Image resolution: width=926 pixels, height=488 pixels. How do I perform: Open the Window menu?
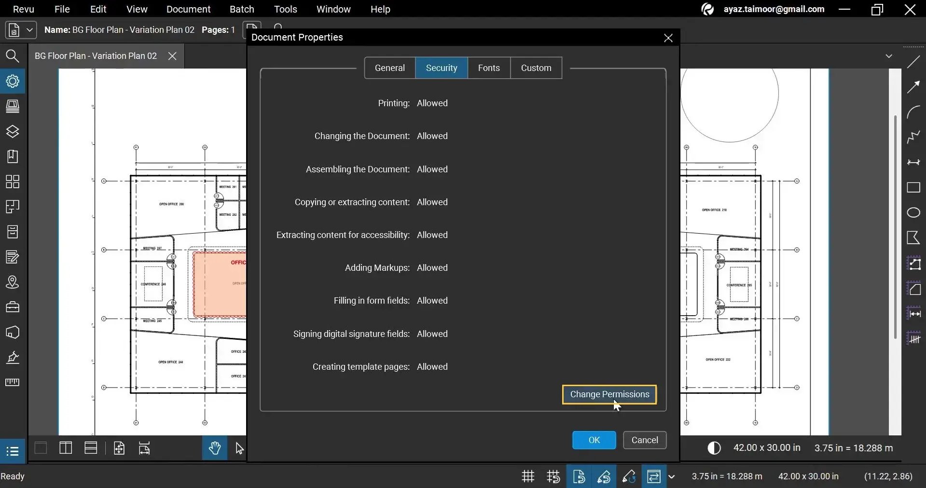point(333,9)
